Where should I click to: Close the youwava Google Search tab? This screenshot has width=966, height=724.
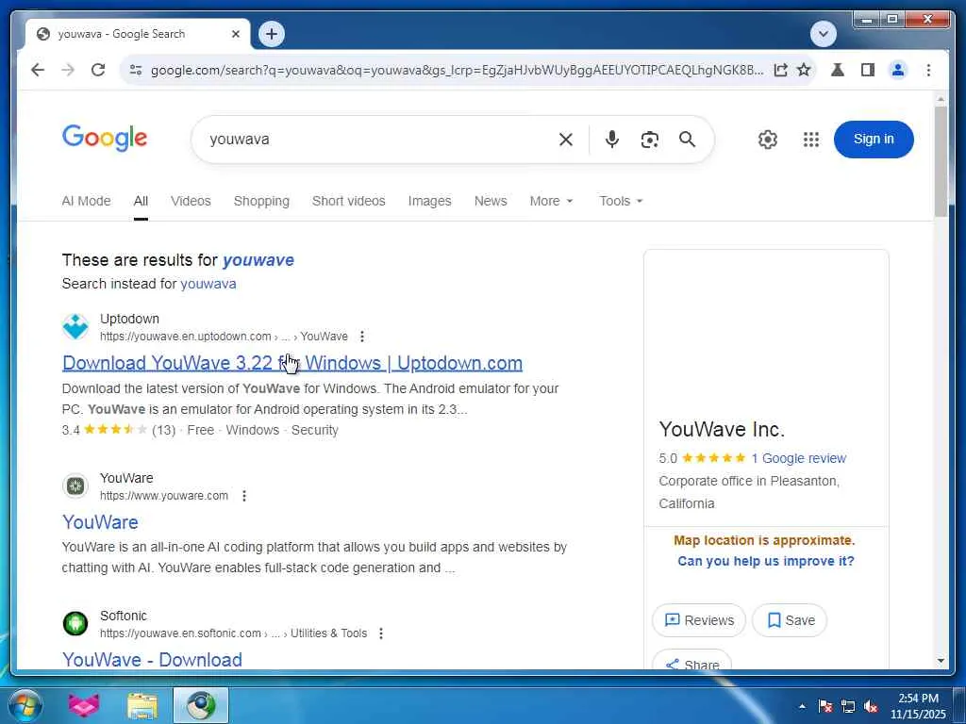pos(235,35)
